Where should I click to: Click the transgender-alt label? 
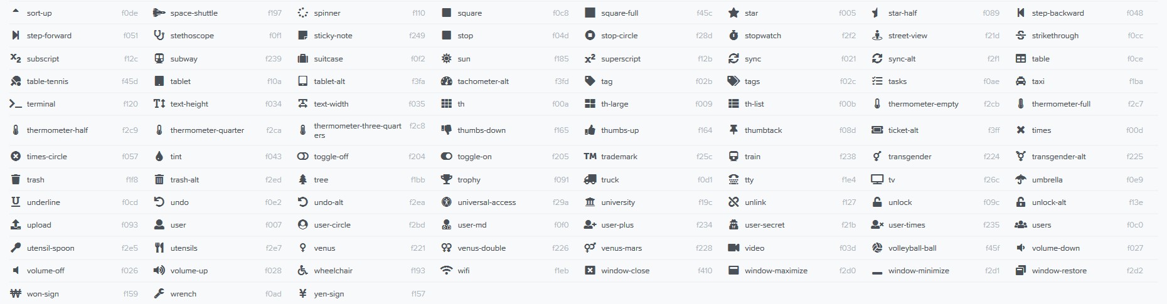[x=1059, y=157]
